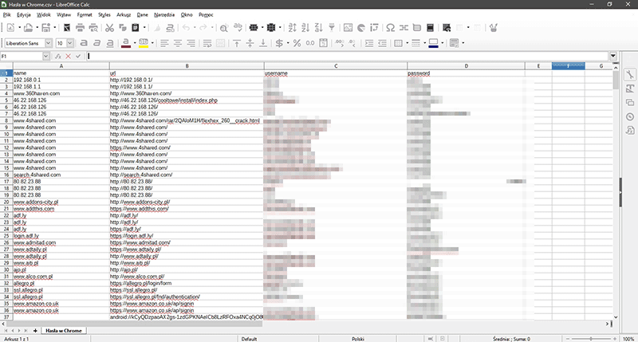
Task: Insert a hyperlink
Action: click(x=404, y=28)
